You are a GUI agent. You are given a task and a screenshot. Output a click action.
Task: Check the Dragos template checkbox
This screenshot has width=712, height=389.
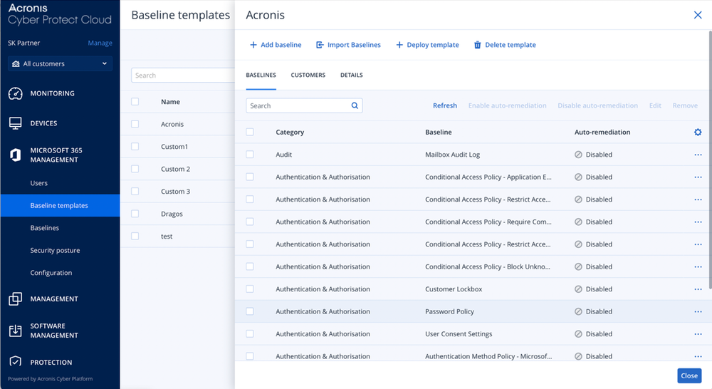point(135,214)
